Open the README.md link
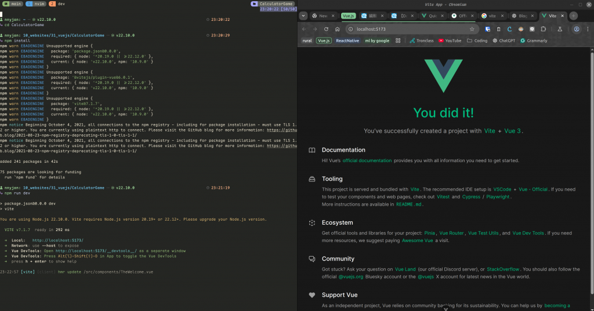 point(408,204)
